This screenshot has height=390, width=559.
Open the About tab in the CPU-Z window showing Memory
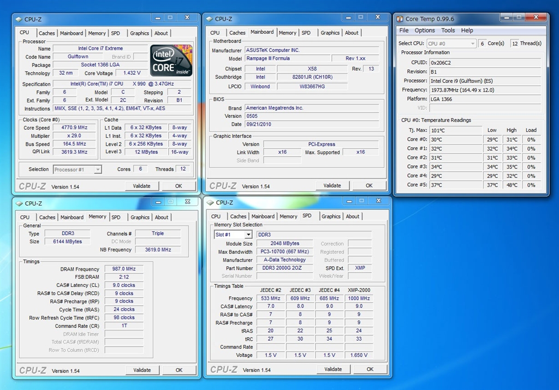[x=162, y=217]
